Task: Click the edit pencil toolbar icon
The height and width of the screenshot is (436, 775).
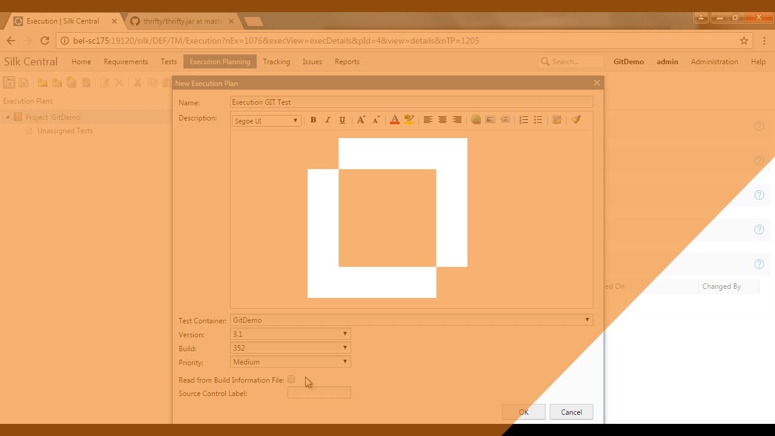Action: (x=105, y=82)
